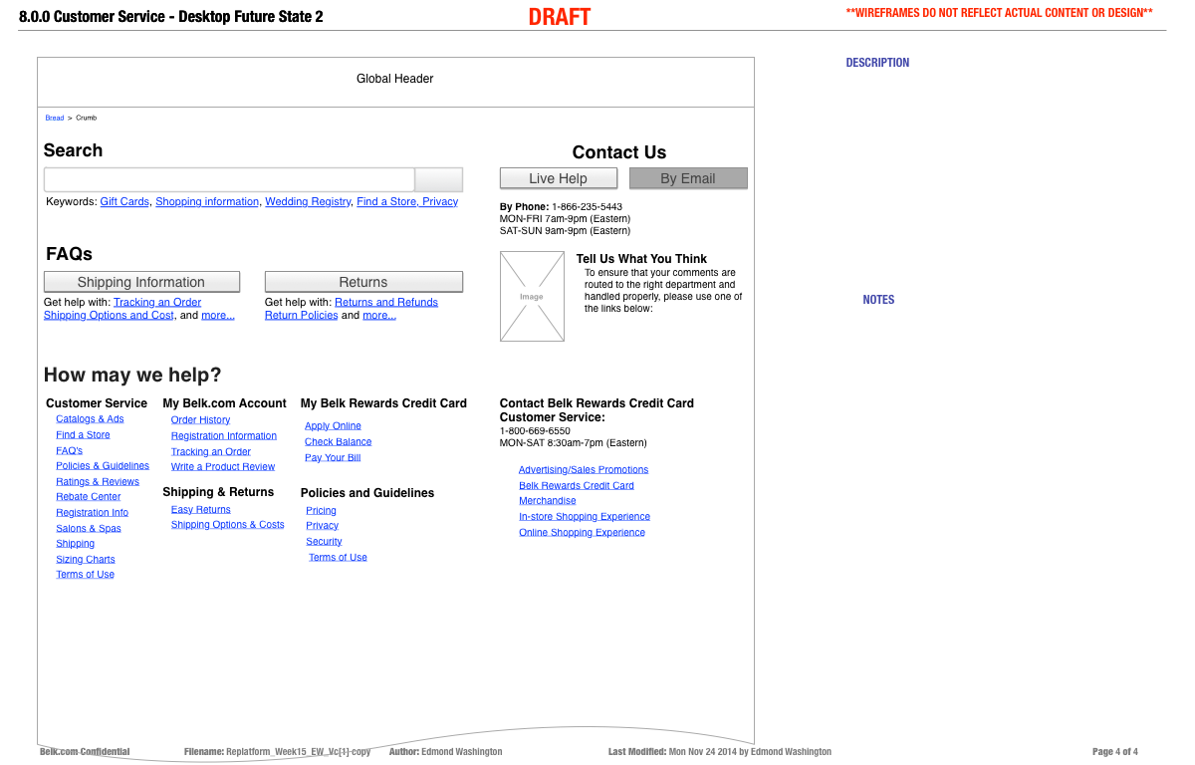Follow the Bread breadcrumb link
1195x765 pixels.
(x=55, y=118)
